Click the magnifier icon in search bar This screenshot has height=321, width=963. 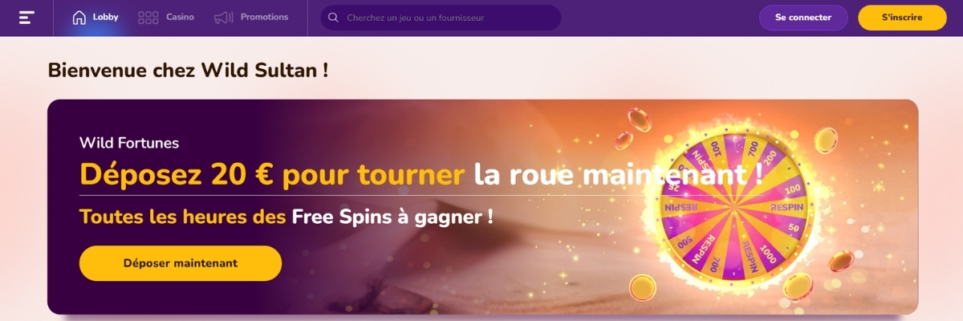pos(333,18)
